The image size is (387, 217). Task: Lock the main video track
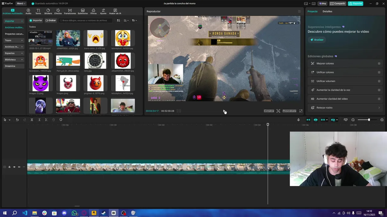(x=9, y=167)
